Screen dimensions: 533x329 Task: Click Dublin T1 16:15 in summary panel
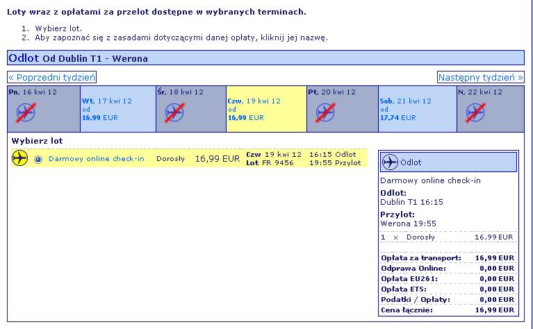tap(411, 202)
